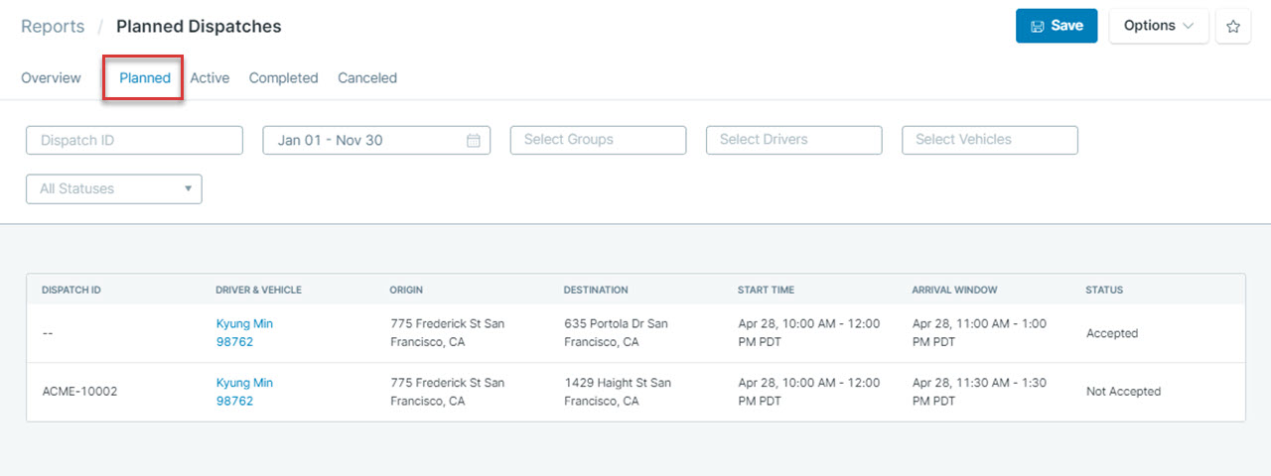1271x476 pixels.
Task: Click the Save button with disk icon
Action: click(x=1057, y=26)
